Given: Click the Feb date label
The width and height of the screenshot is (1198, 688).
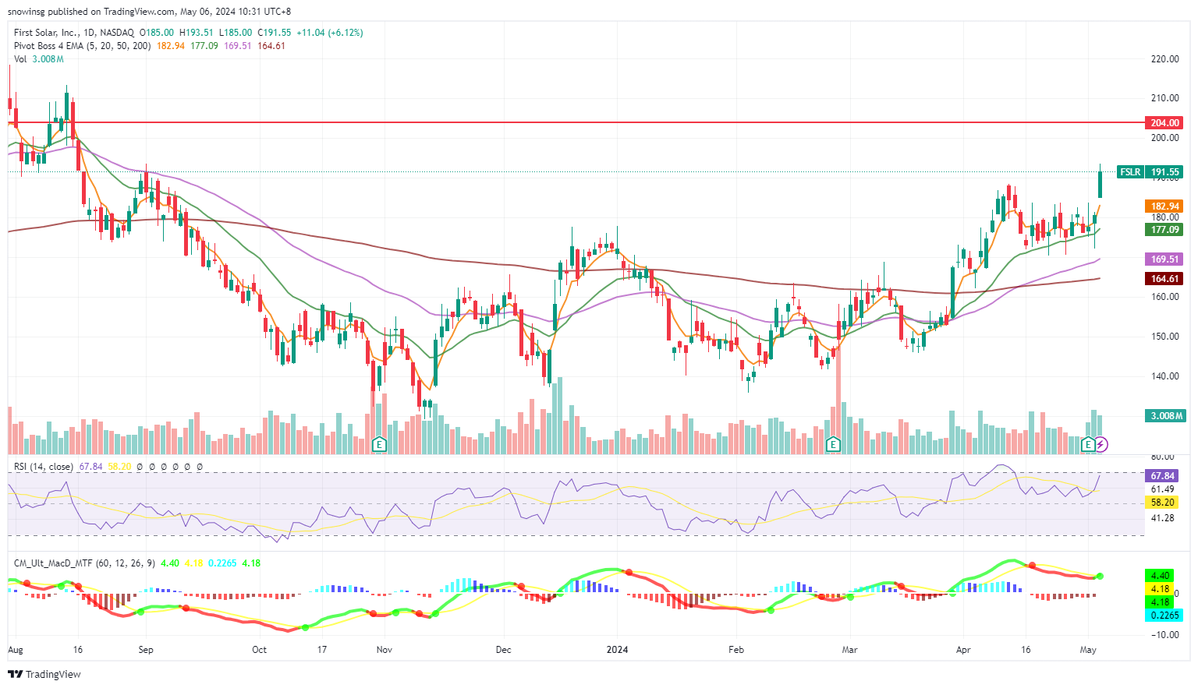Looking at the screenshot, I should 736,650.
